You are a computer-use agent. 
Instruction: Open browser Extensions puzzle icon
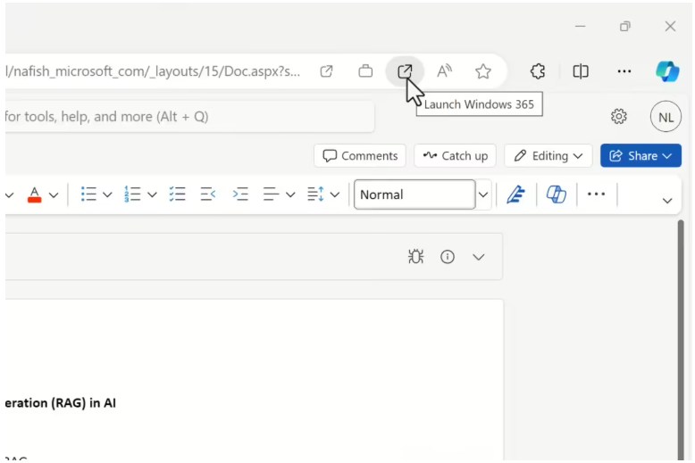538,71
